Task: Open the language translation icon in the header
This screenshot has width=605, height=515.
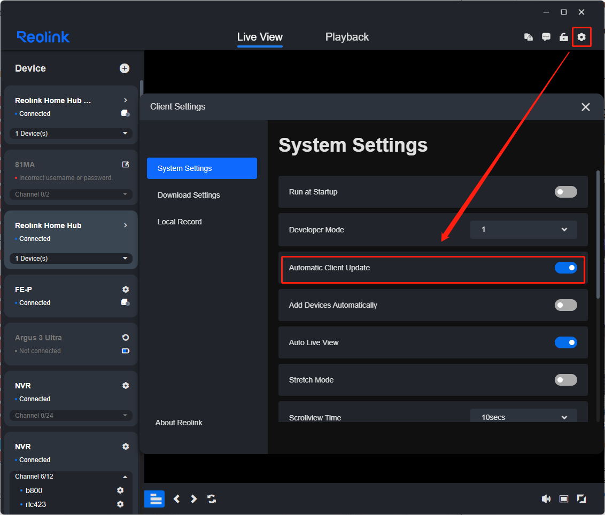Action: (x=528, y=37)
